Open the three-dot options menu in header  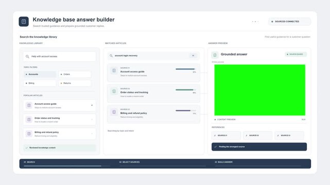[255, 22]
